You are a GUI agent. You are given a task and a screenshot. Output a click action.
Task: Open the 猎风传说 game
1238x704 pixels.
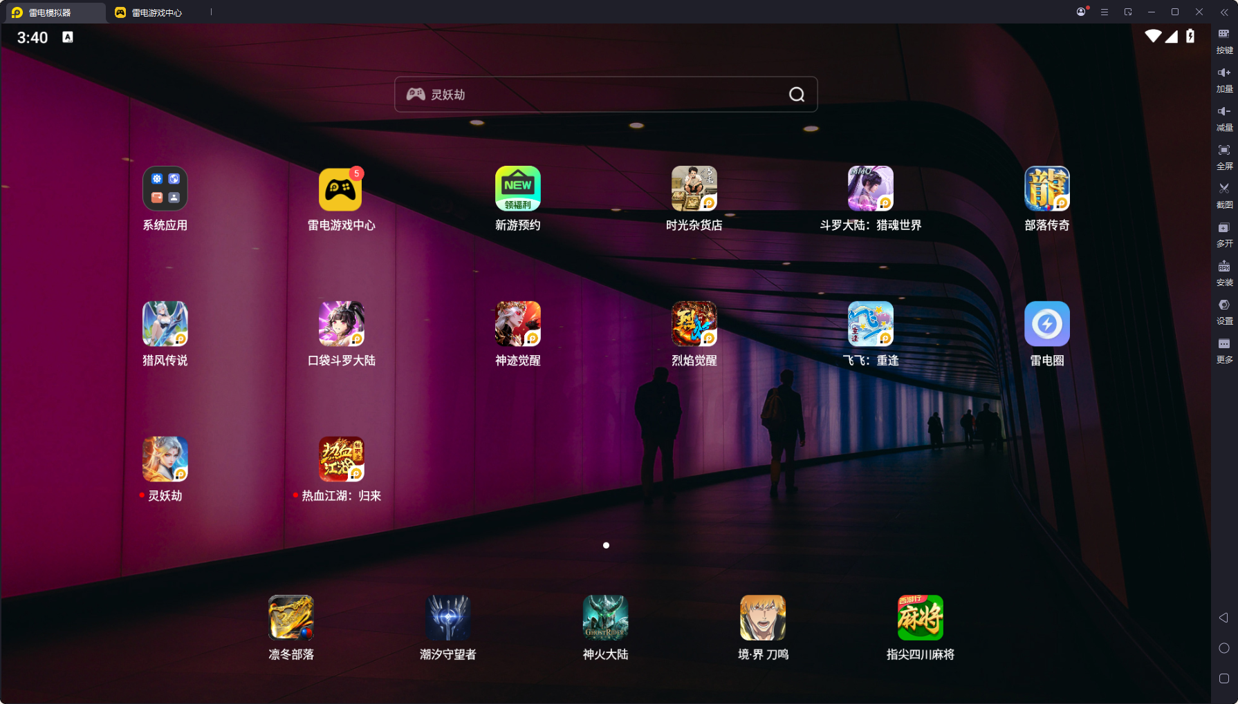165,324
